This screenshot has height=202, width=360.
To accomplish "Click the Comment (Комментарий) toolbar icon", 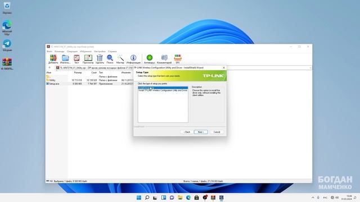I will [x=164, y=59].
